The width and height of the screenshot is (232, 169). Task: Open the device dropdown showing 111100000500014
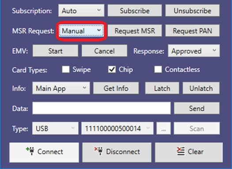pos(118,129)
